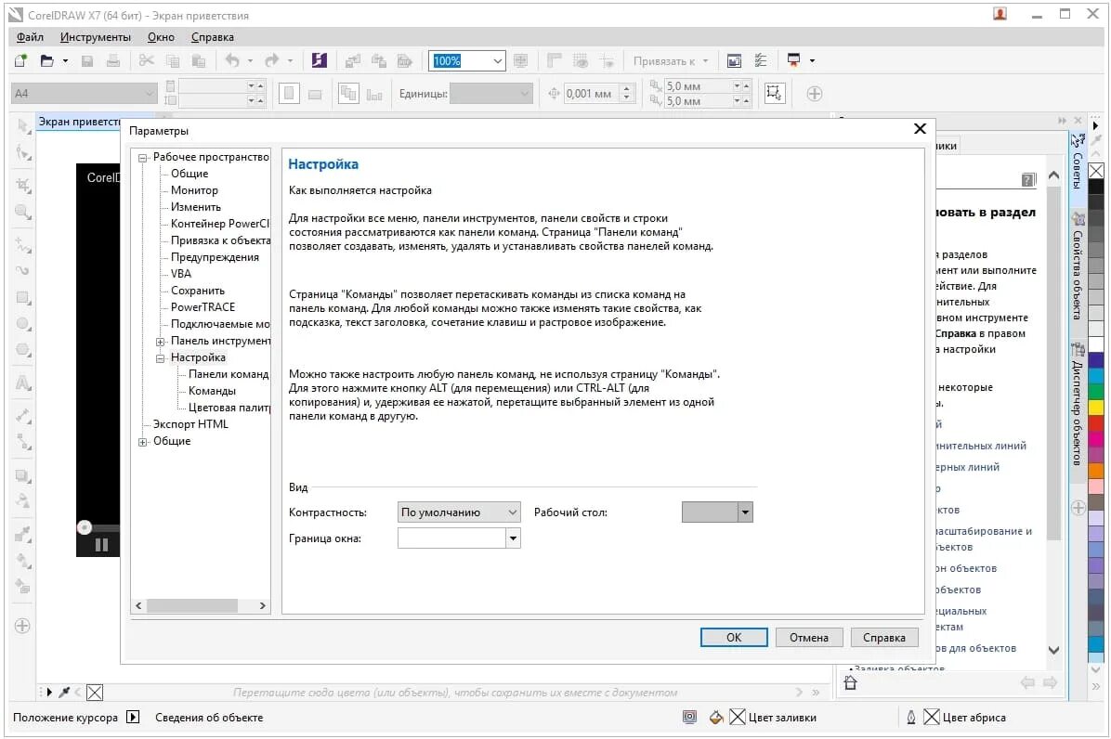Click the user account icon in title bar
1111x739 pixels.
coord(1000,13)
